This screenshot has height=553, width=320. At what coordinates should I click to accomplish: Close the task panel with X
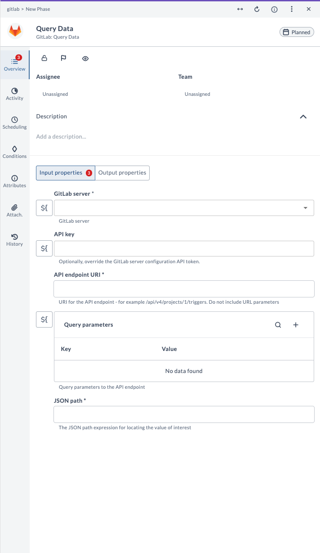(309, 9)
